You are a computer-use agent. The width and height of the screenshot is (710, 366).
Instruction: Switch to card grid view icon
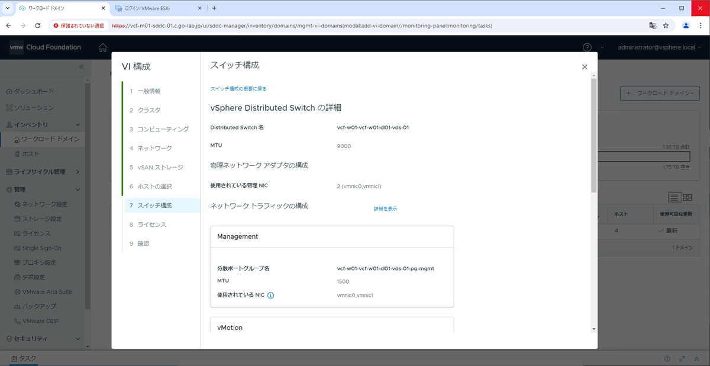tap(688, 197)
